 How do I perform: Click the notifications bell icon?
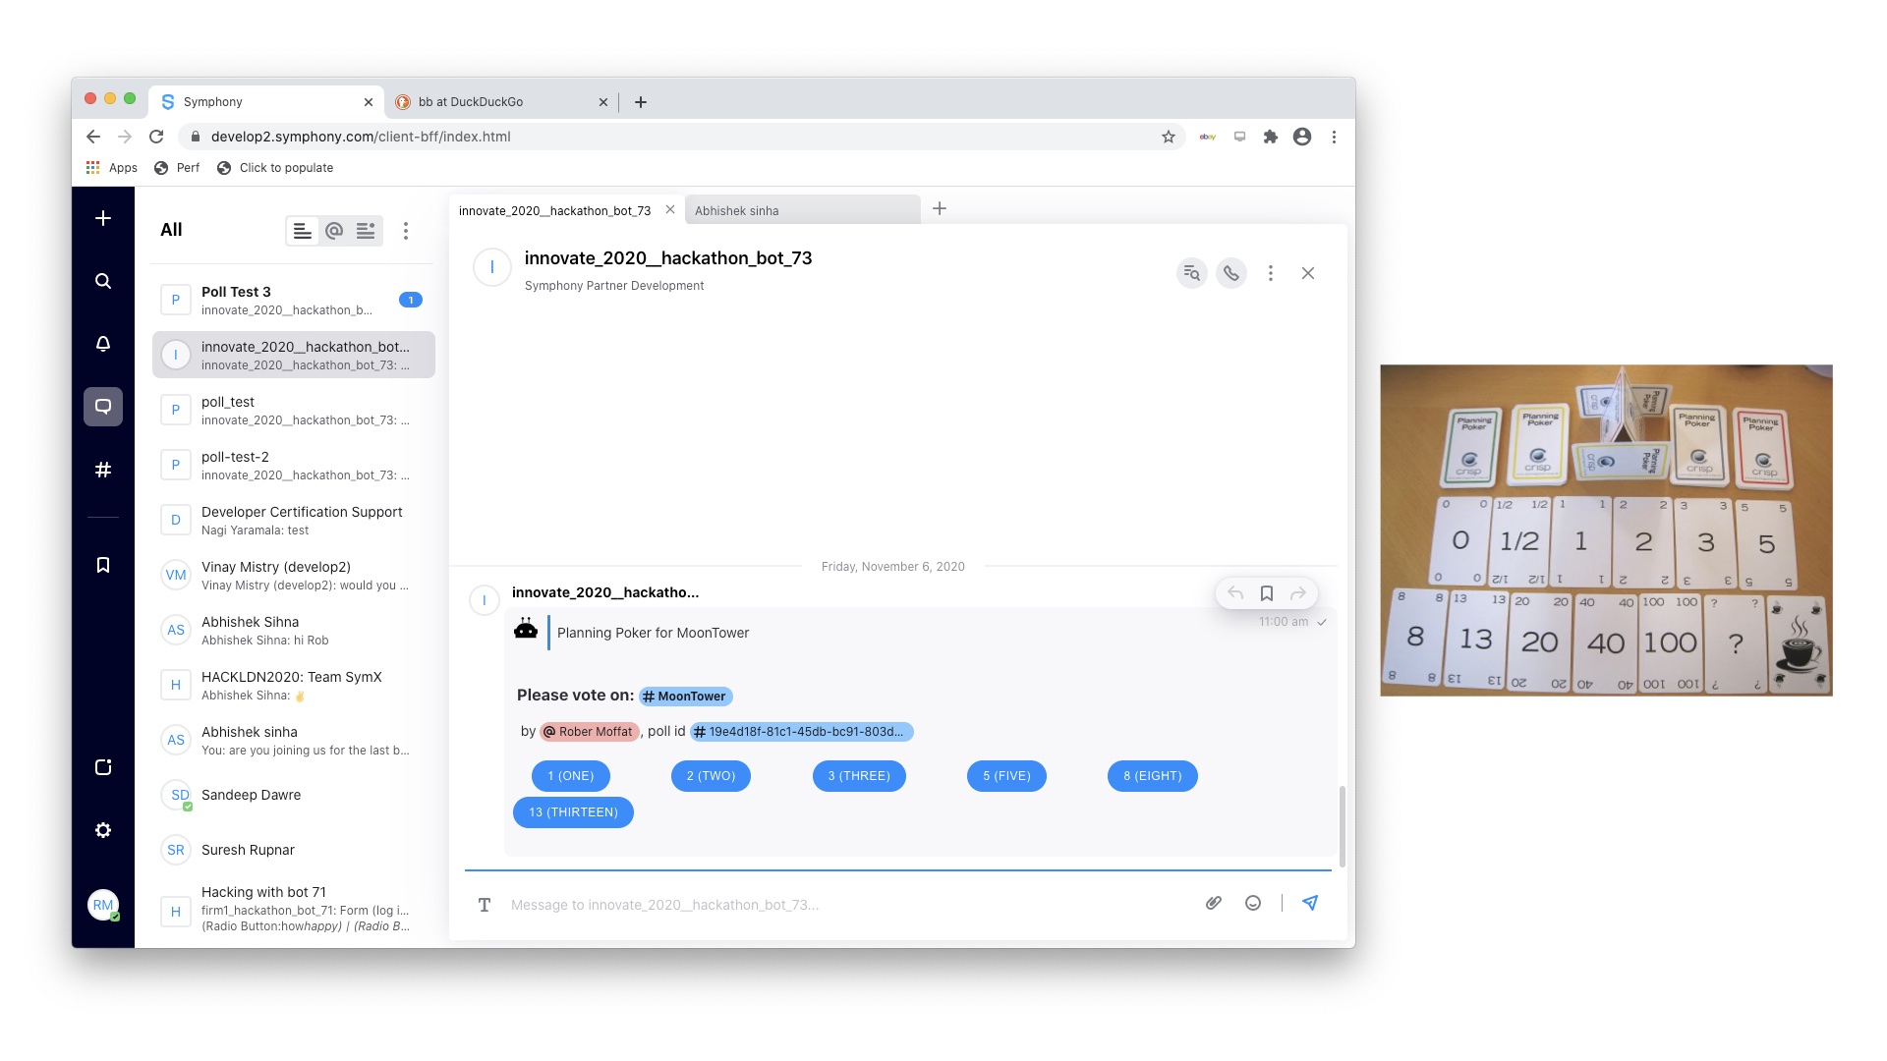pos(102,343)
